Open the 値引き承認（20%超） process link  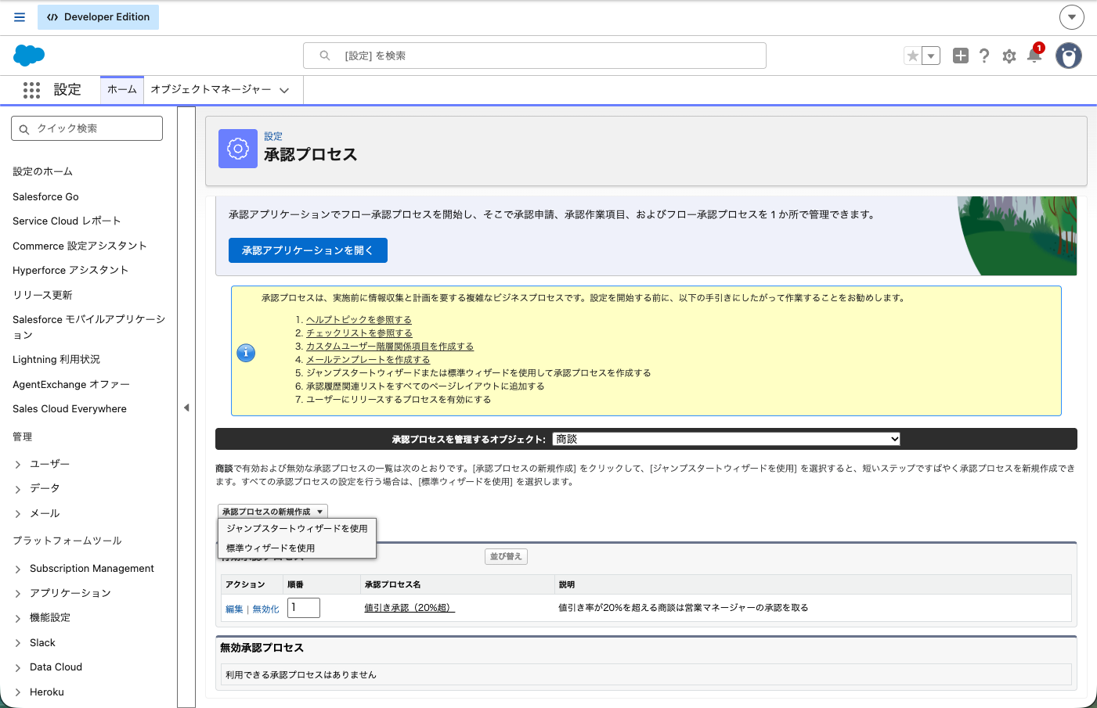point(409,608)
